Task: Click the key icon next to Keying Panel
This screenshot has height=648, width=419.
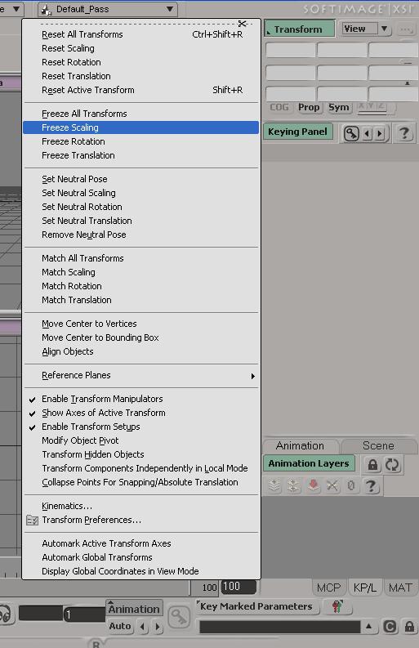Action: [351, 133]
